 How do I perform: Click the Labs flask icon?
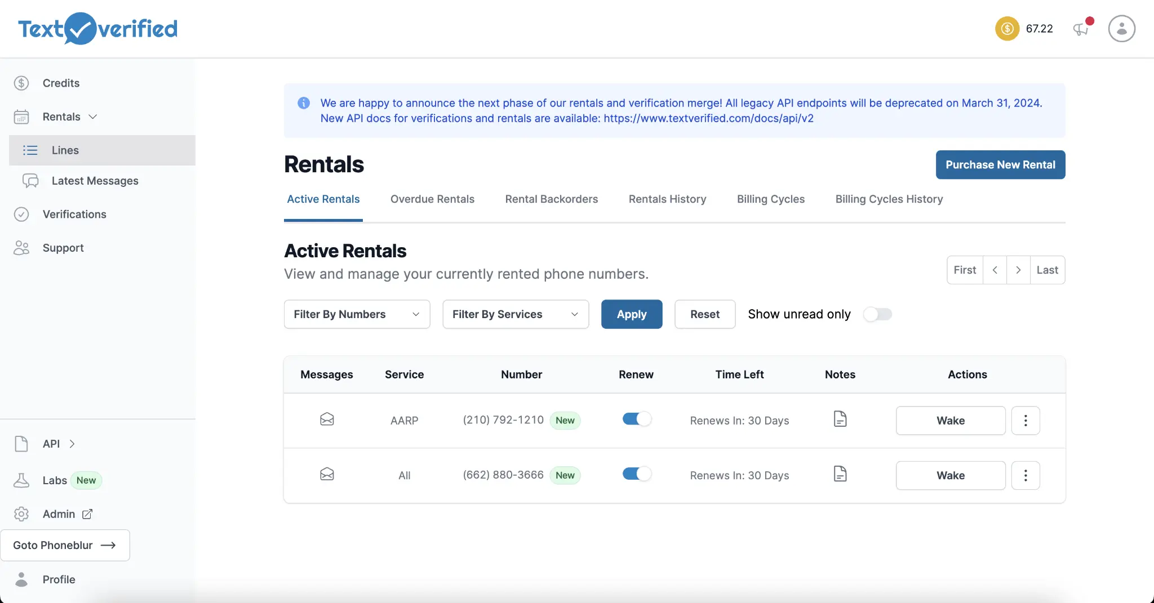[x=21, y=480]
